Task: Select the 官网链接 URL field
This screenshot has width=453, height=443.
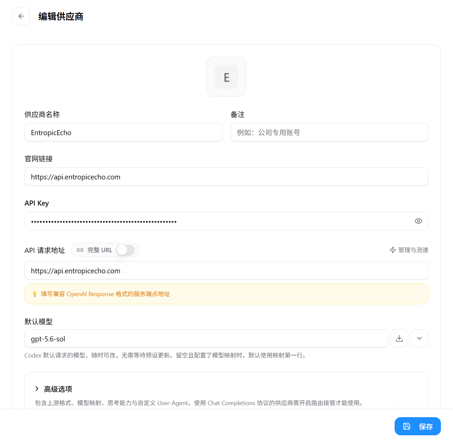Action: coord(226,176)
